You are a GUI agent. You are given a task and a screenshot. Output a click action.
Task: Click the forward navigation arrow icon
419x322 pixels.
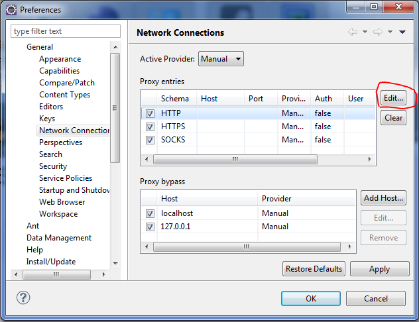click(378, 32)
